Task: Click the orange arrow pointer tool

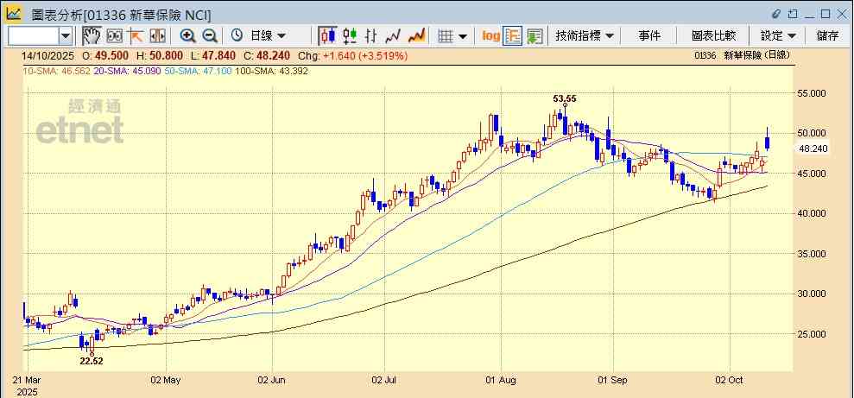Action: click(x=136, y=35)
